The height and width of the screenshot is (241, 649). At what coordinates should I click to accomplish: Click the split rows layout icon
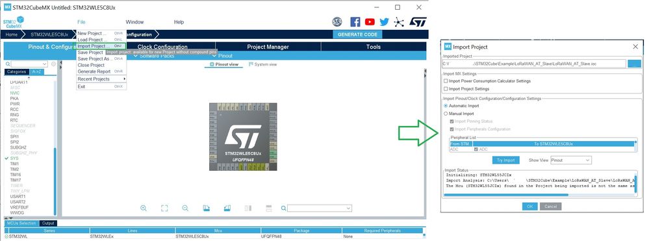[268, 209]
